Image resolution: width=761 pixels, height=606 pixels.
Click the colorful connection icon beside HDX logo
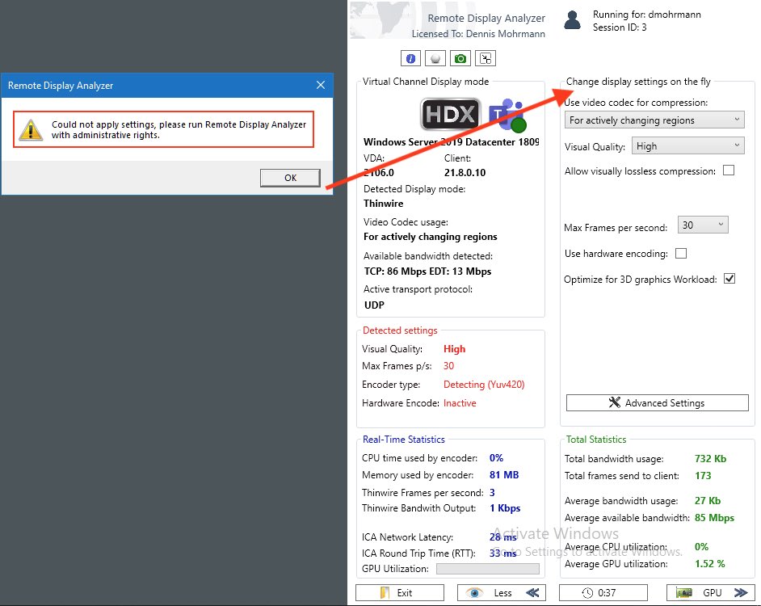coord(507,114)
